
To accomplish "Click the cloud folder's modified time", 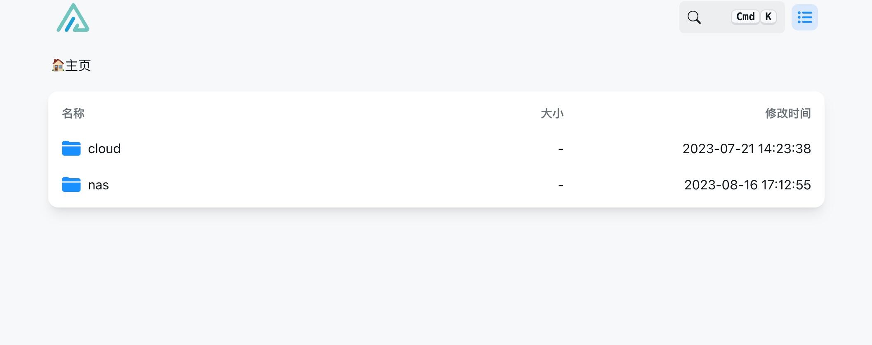I will coord(747,149).
